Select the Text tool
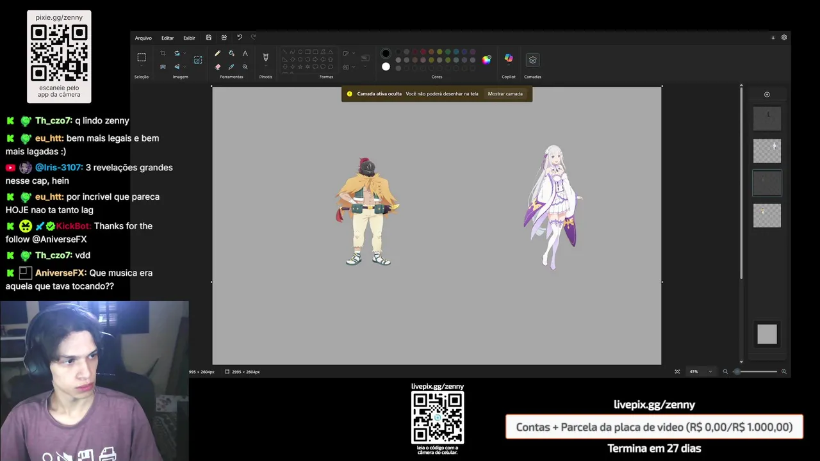The image size is (820, 461). [x=245, y=53]
